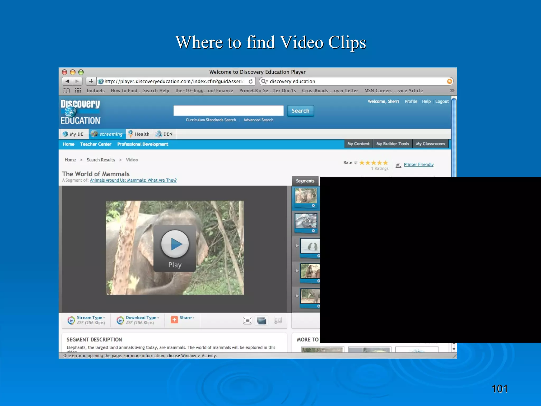Select the monkeys segment thumbnail
Screen dimensions: 541x406
pos(310,271)
